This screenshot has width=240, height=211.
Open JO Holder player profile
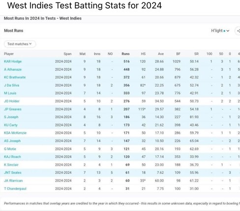[x=12, y=101]
